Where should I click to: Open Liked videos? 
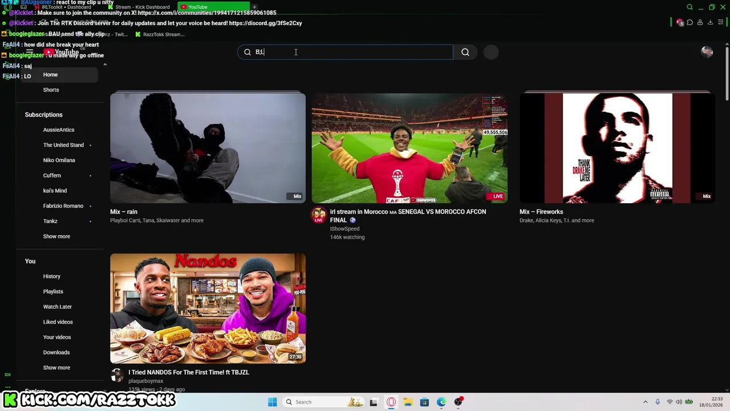[x=57, y=322]
